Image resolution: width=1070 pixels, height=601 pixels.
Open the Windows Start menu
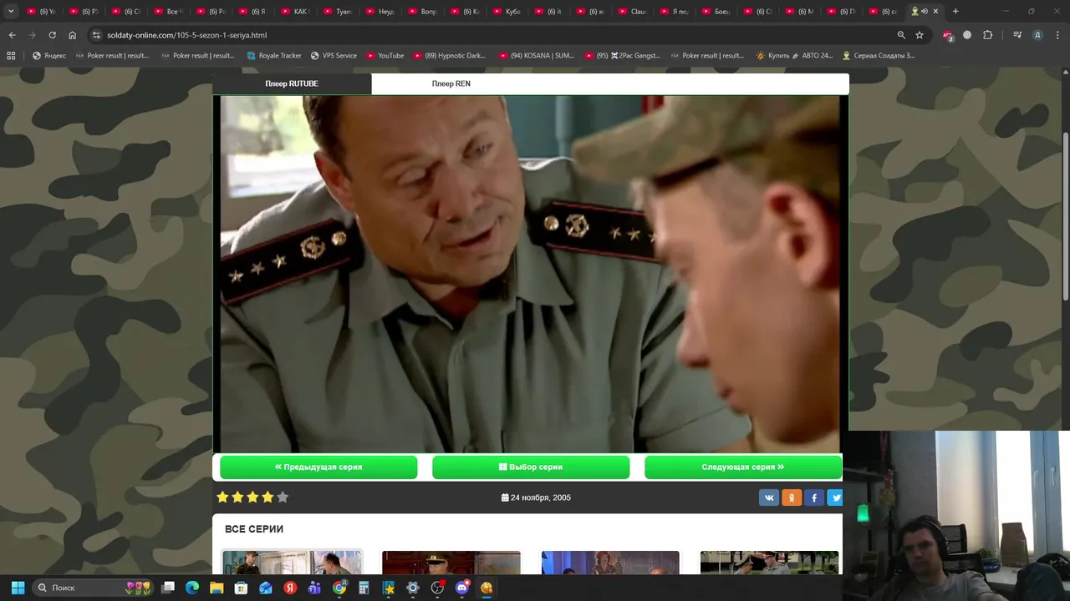pos(18,588)
